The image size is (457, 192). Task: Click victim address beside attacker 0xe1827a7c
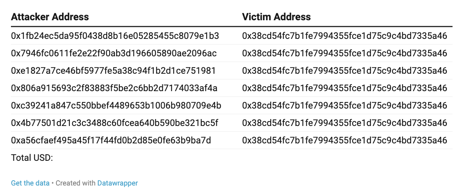(x=345, y=71)
